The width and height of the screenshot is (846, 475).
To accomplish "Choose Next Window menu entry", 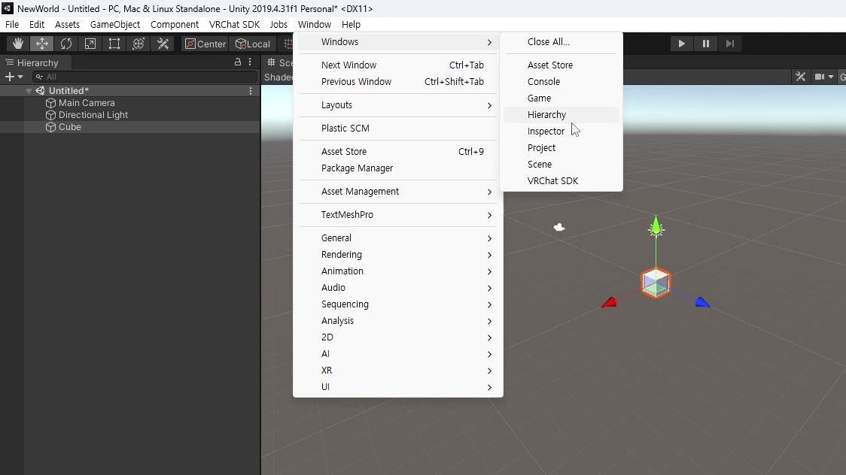I will [x=397, y=65].
